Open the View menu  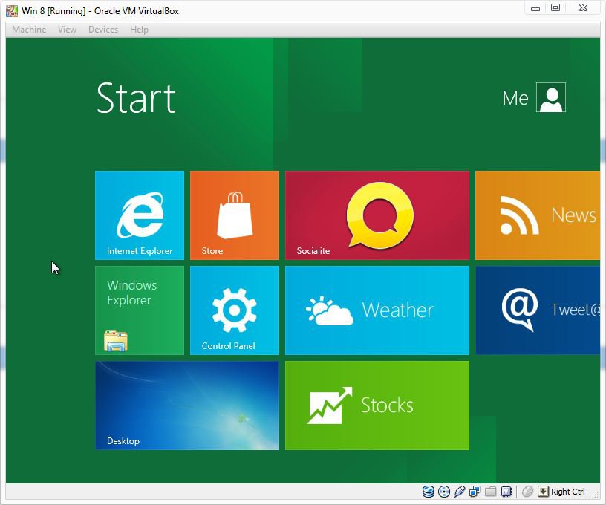67,30
